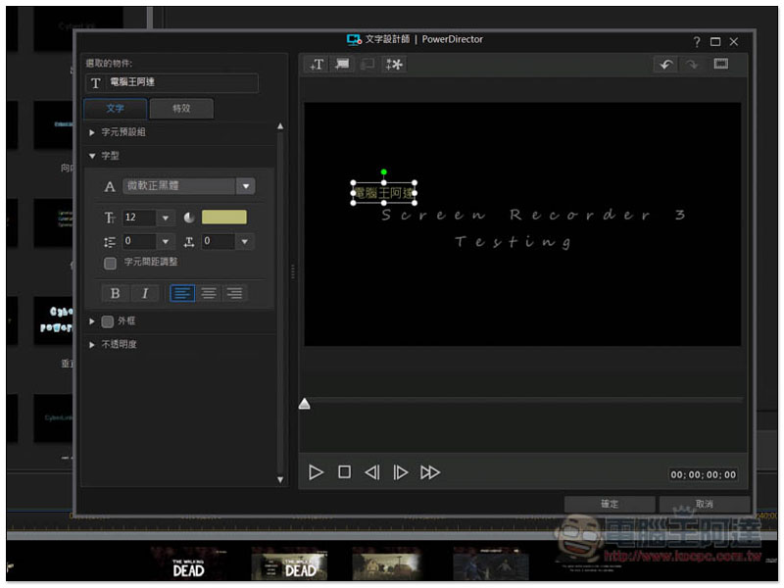
Task: Align text to the left
Action: tap(182, 293)
